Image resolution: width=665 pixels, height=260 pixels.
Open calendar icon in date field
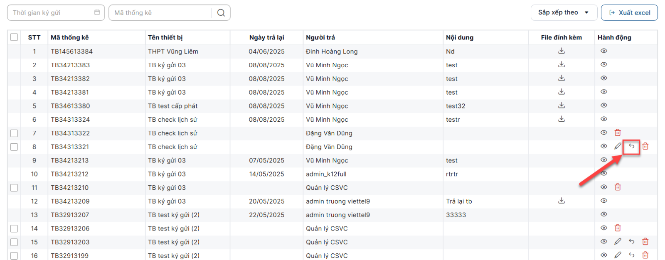(97, 12)
